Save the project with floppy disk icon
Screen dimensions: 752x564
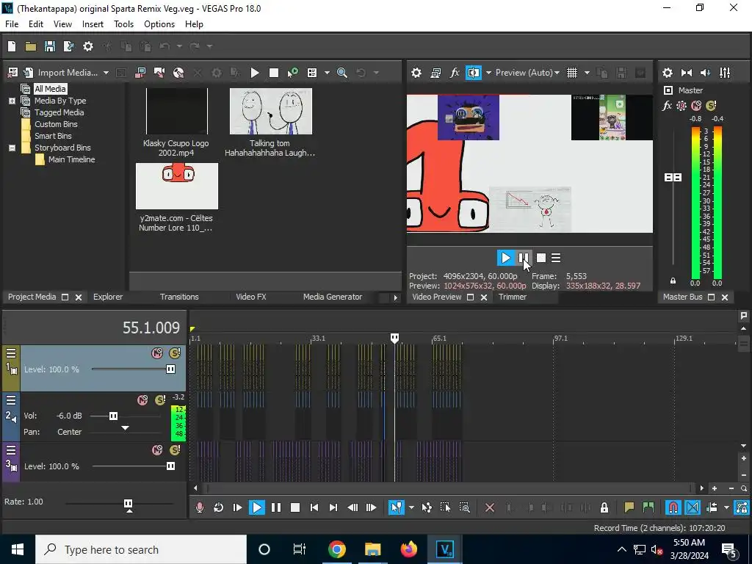[x=50, y=46]
